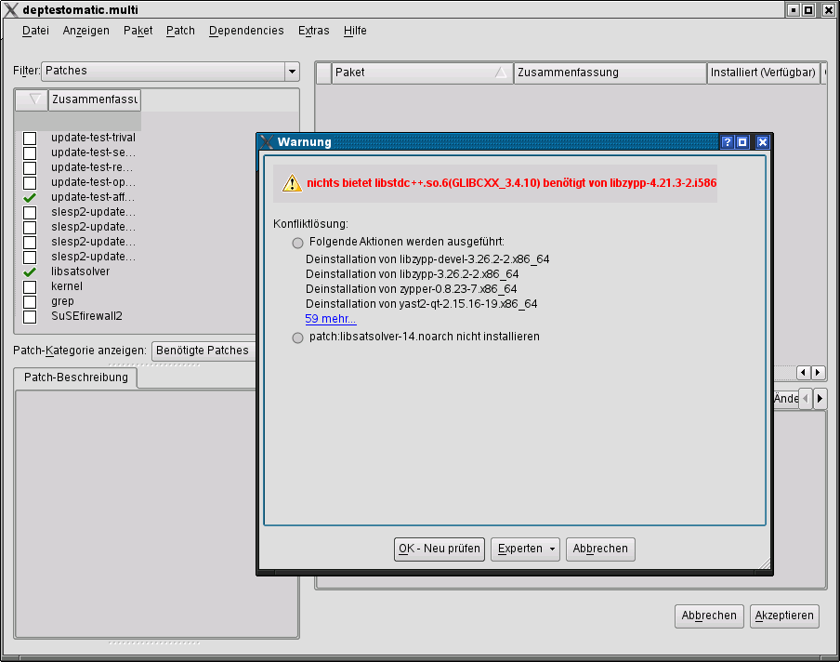Screen dimensions: 840x662
Task: Open the Experten dropdown button
Action: coord(525,549)
